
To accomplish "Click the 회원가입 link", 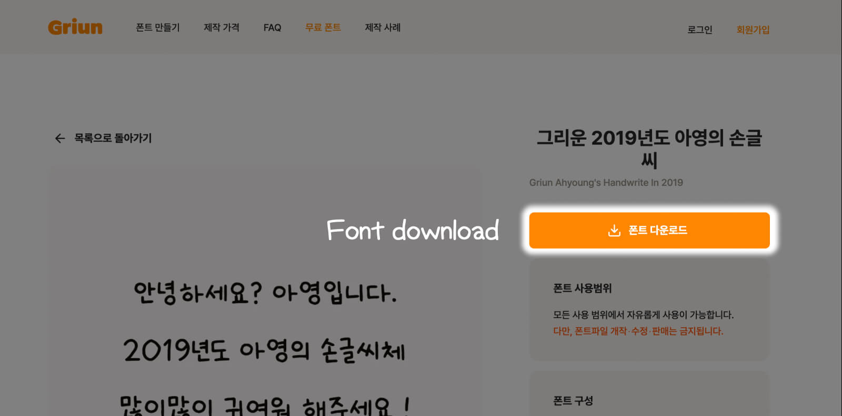I will pos(753,29).
